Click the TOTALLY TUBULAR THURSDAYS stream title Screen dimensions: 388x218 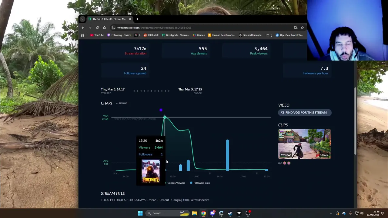point(155,200)
